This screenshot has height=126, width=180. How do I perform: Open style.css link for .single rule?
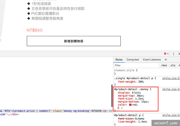pyautogui.click(x=171, y=78)
